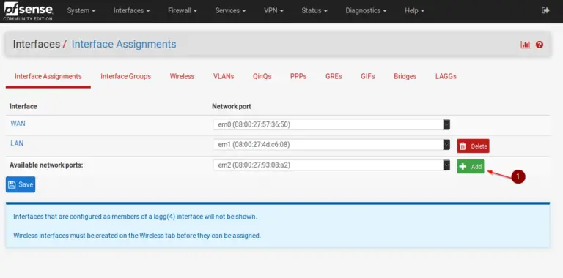Viewport: 563px width, 278px height.
Task: Switch to the LAGGs tab
Action: 446,76
